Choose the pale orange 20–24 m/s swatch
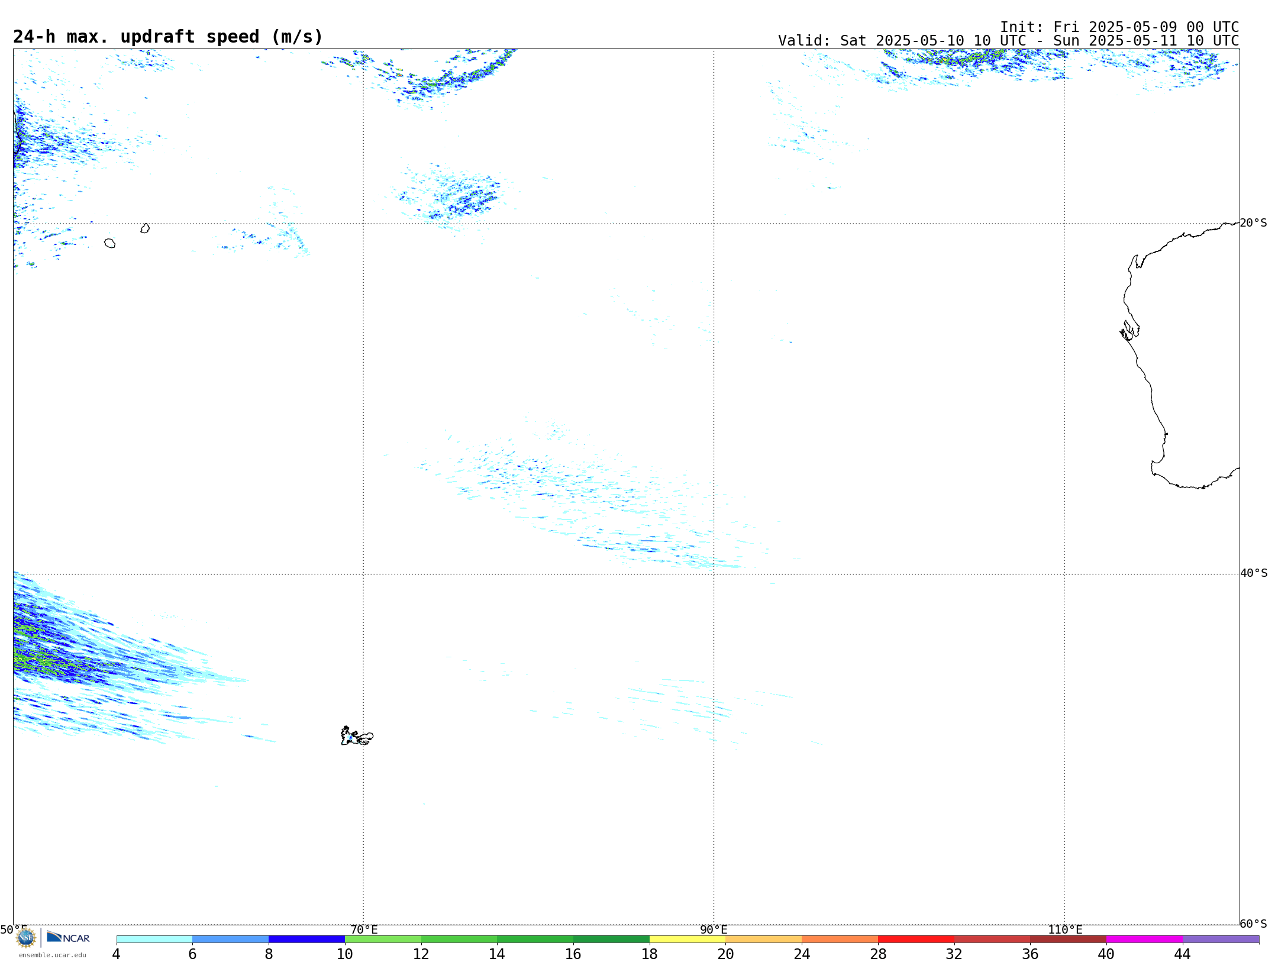The height and width of the screenshot is (962, 1278). point(764,940)
